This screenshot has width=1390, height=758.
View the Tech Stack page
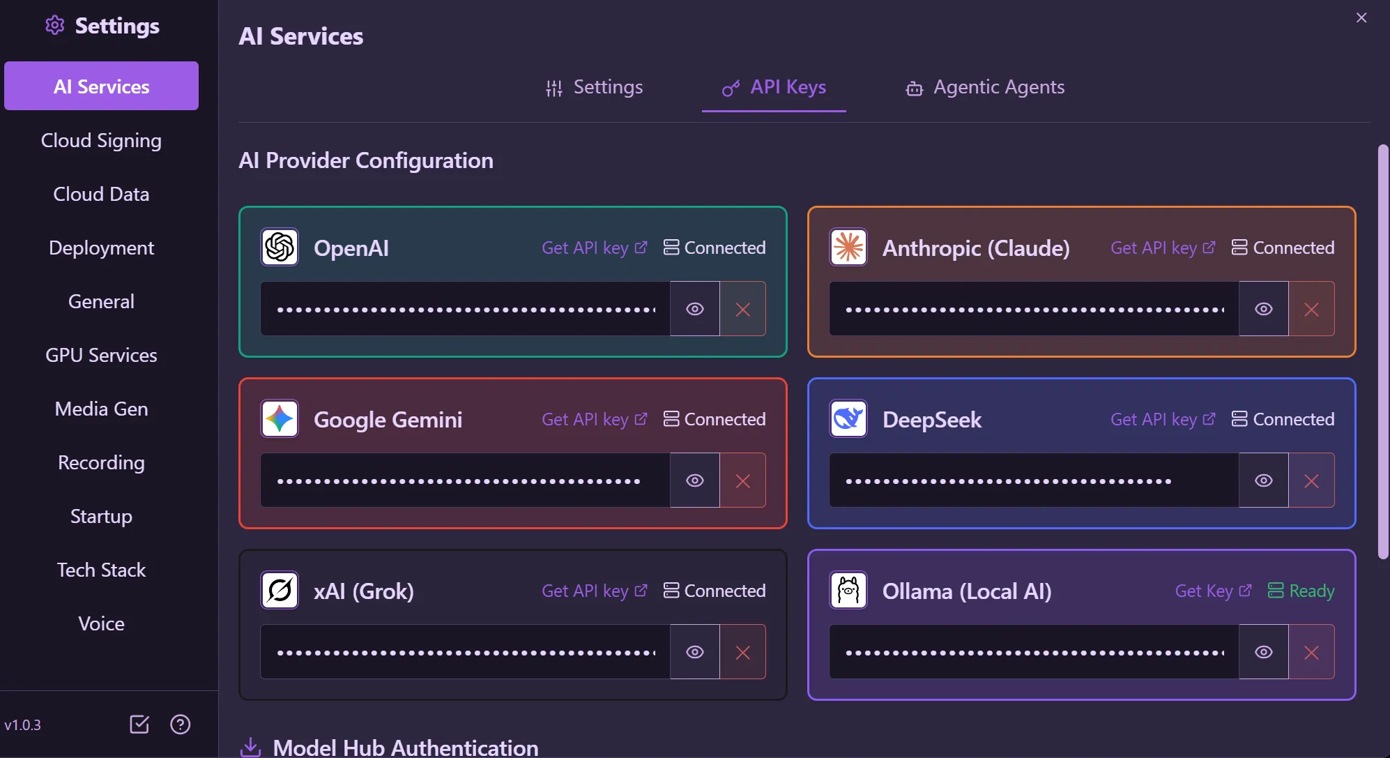pos(101,570)
